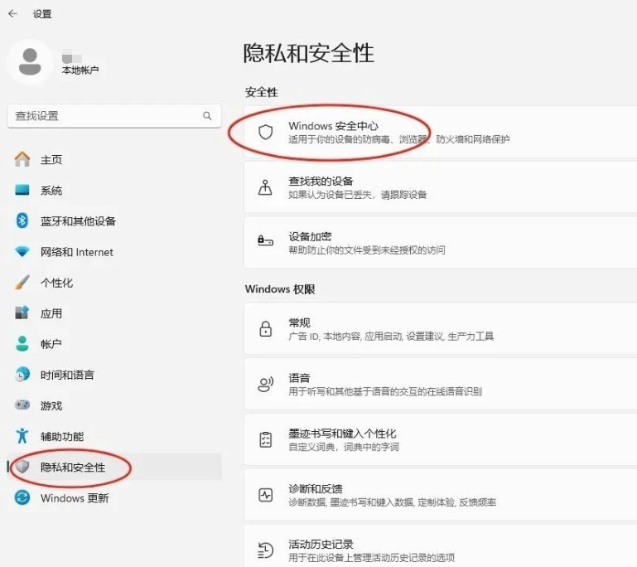637x567 pixels.
Task: Click the 帐户 person icon
Action: (22, 344)
